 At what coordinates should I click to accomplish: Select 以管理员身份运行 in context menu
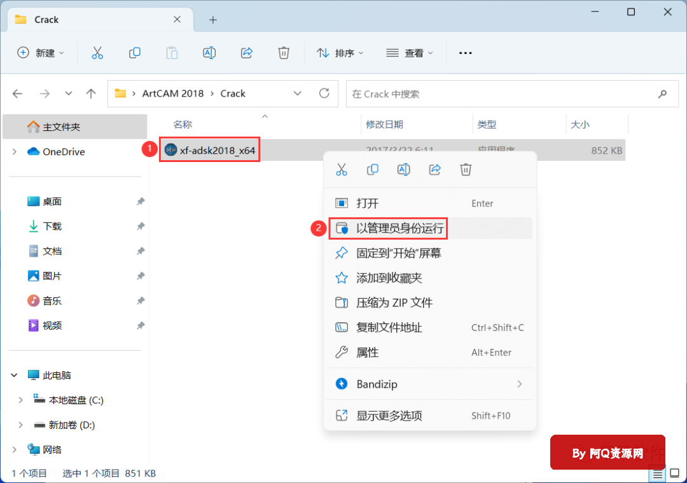point(430,228)
